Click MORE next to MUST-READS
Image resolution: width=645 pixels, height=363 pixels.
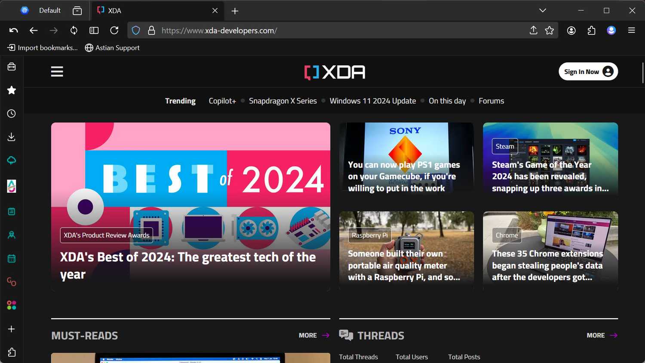pos(314,335)
